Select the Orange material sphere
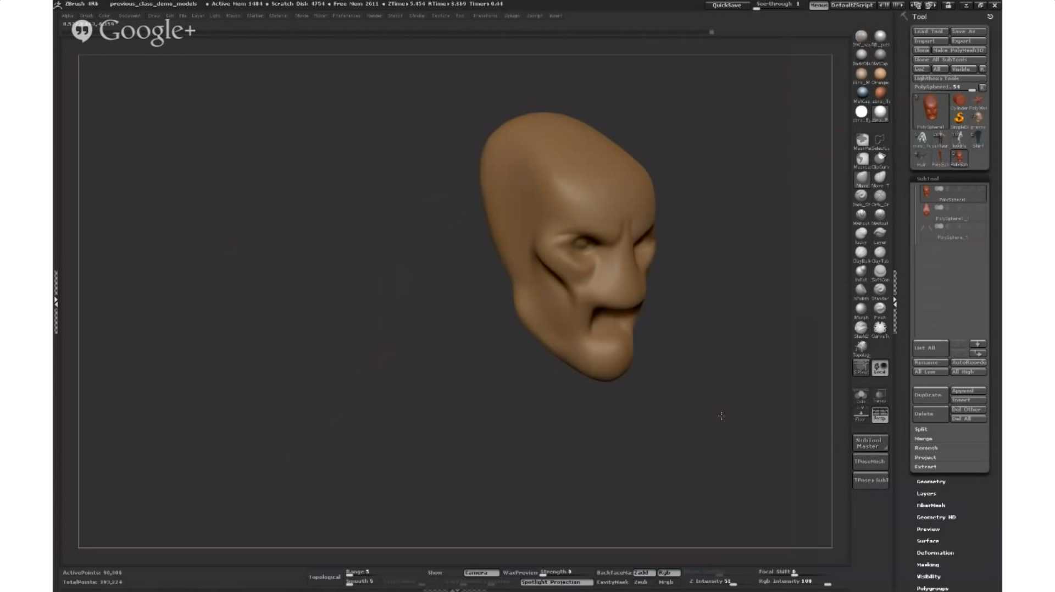 [x=880, y=74]
